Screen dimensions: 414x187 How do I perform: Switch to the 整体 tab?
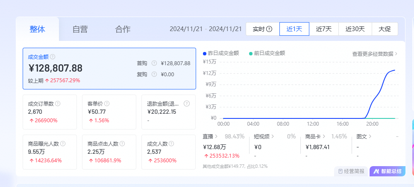[37, 29]
